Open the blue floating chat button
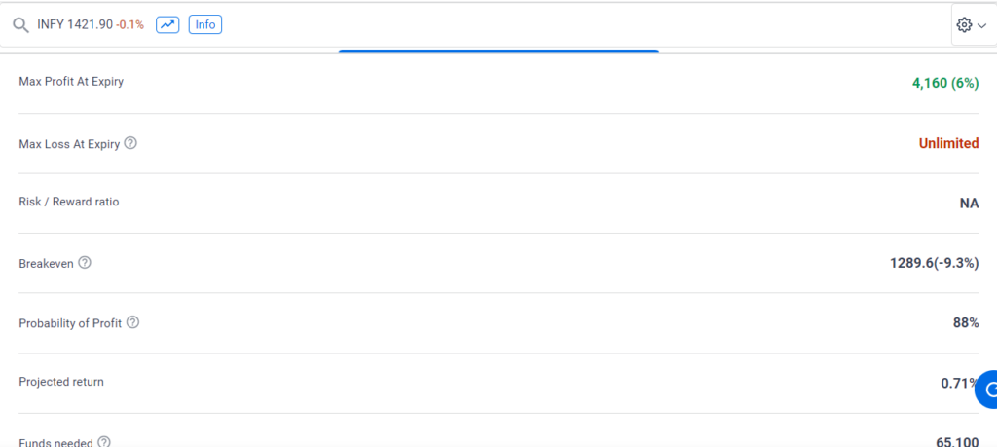Screen dimensions: 997x447 [987, 390]
